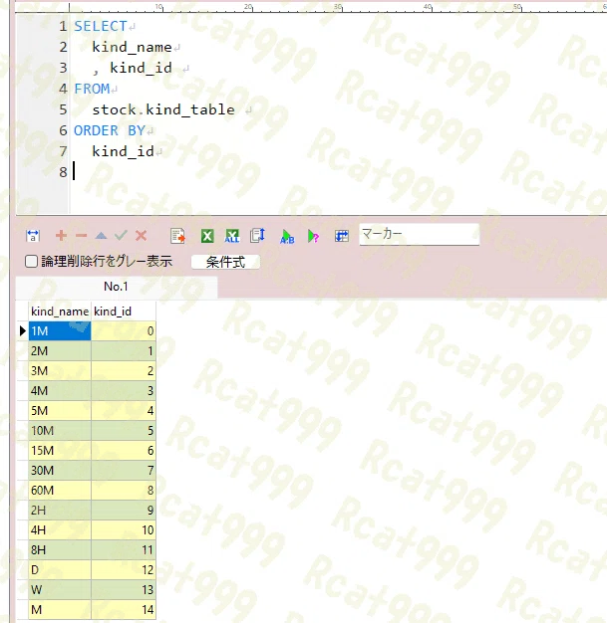Select the 2M cell

point(60,351)
